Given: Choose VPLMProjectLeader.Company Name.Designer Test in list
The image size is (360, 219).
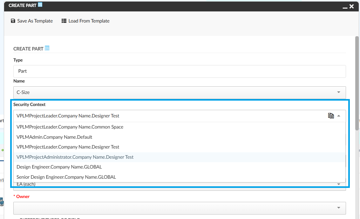Looking at the screenshot, I should coord(180,147).
